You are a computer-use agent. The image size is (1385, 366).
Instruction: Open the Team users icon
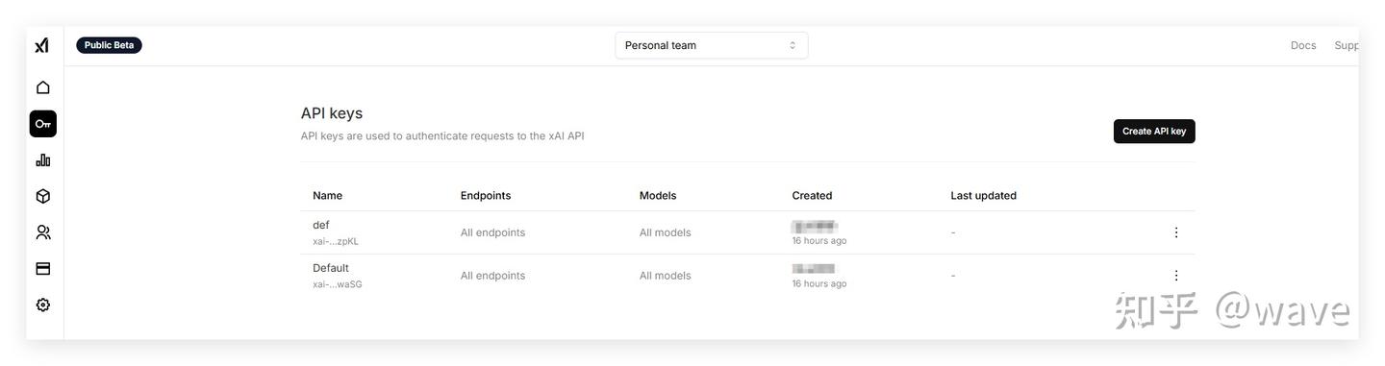(x=43, y=232)
